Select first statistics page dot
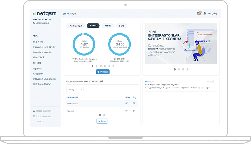The height and width of the screenshot is (144, 251). pos(100,115)
